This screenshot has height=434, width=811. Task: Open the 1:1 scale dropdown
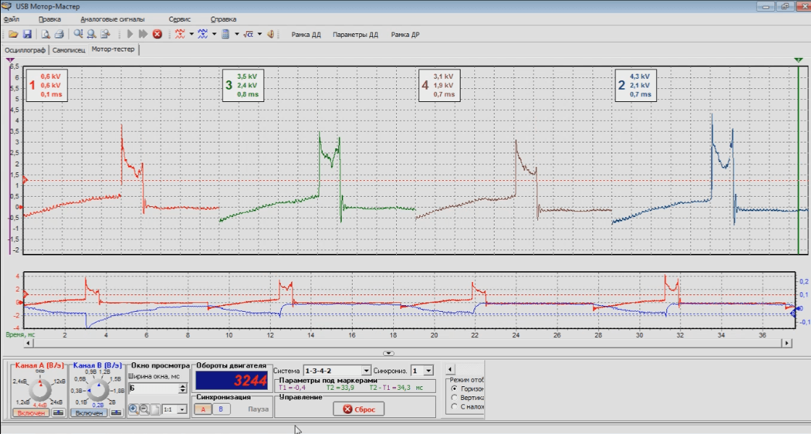tap(181, 409)
